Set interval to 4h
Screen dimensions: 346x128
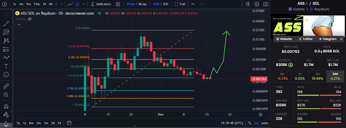tap(51, 4)
